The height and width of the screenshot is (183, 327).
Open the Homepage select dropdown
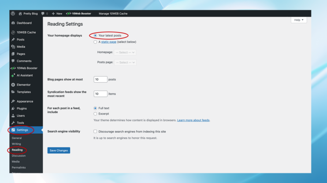pyautogui.click(x=125, y=52)
